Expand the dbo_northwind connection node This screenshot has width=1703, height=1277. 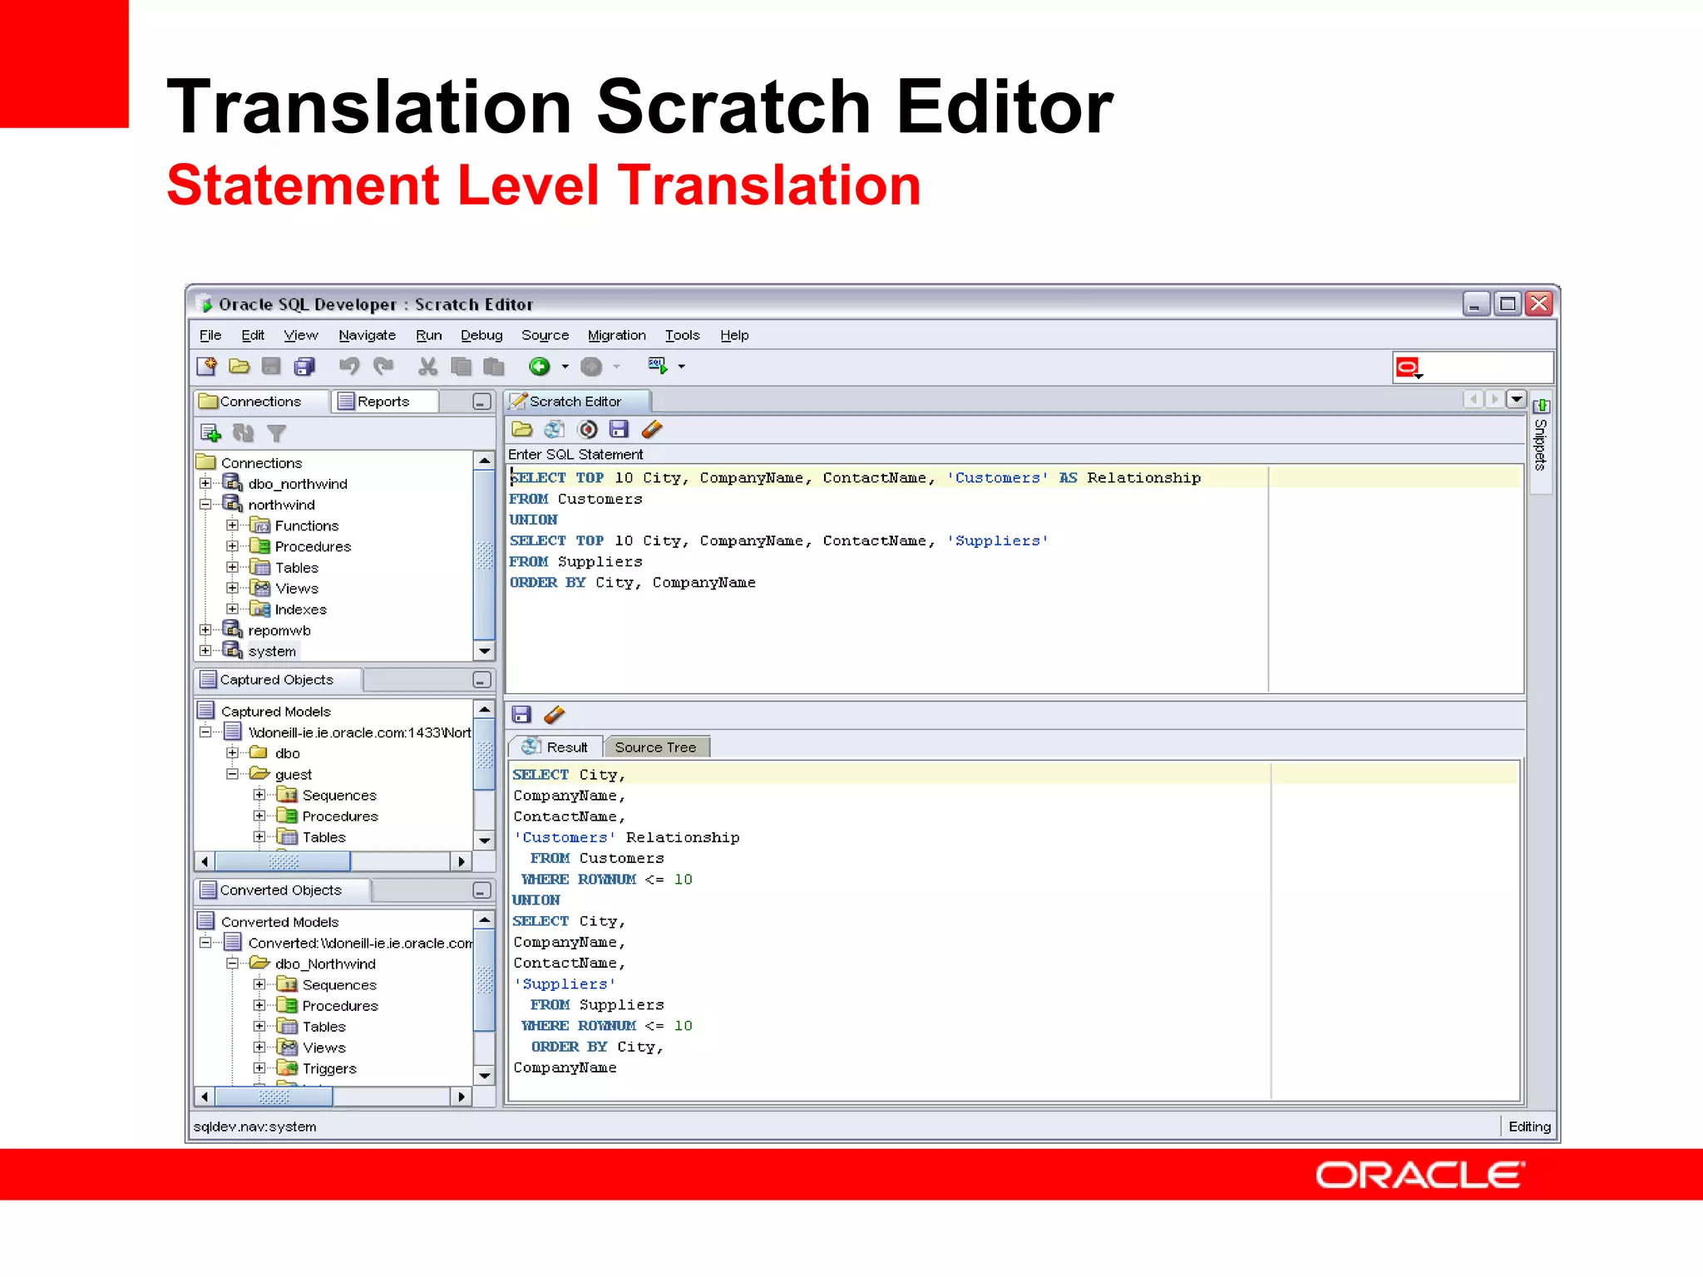(x=205, y=483)
